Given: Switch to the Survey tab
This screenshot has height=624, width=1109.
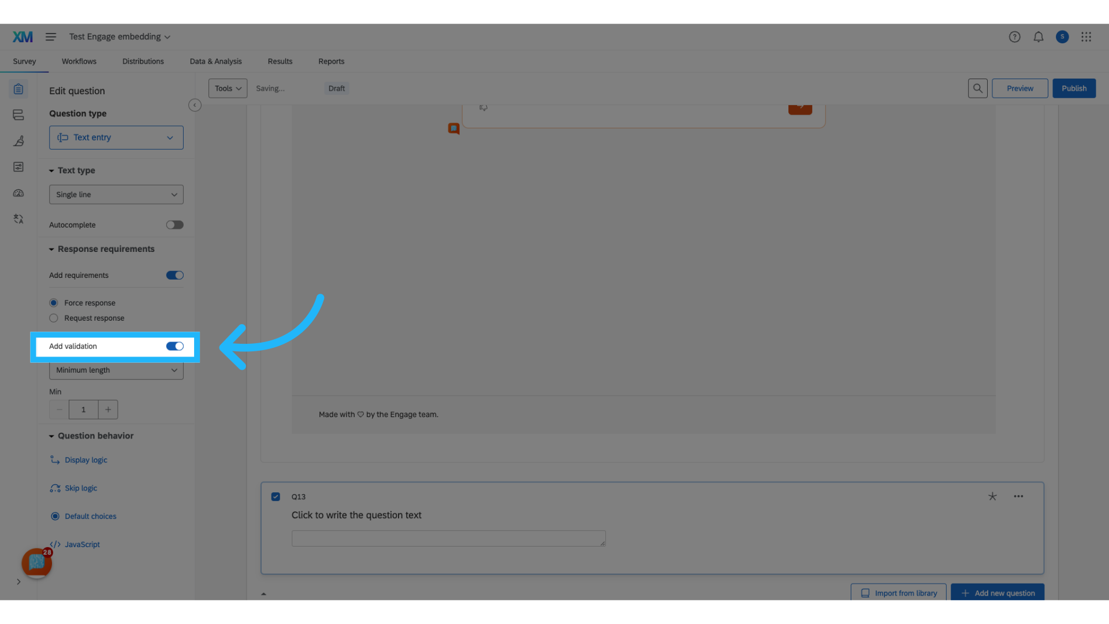Looking at the screenshot, I should pyautogui.click(x=24, y=61).
